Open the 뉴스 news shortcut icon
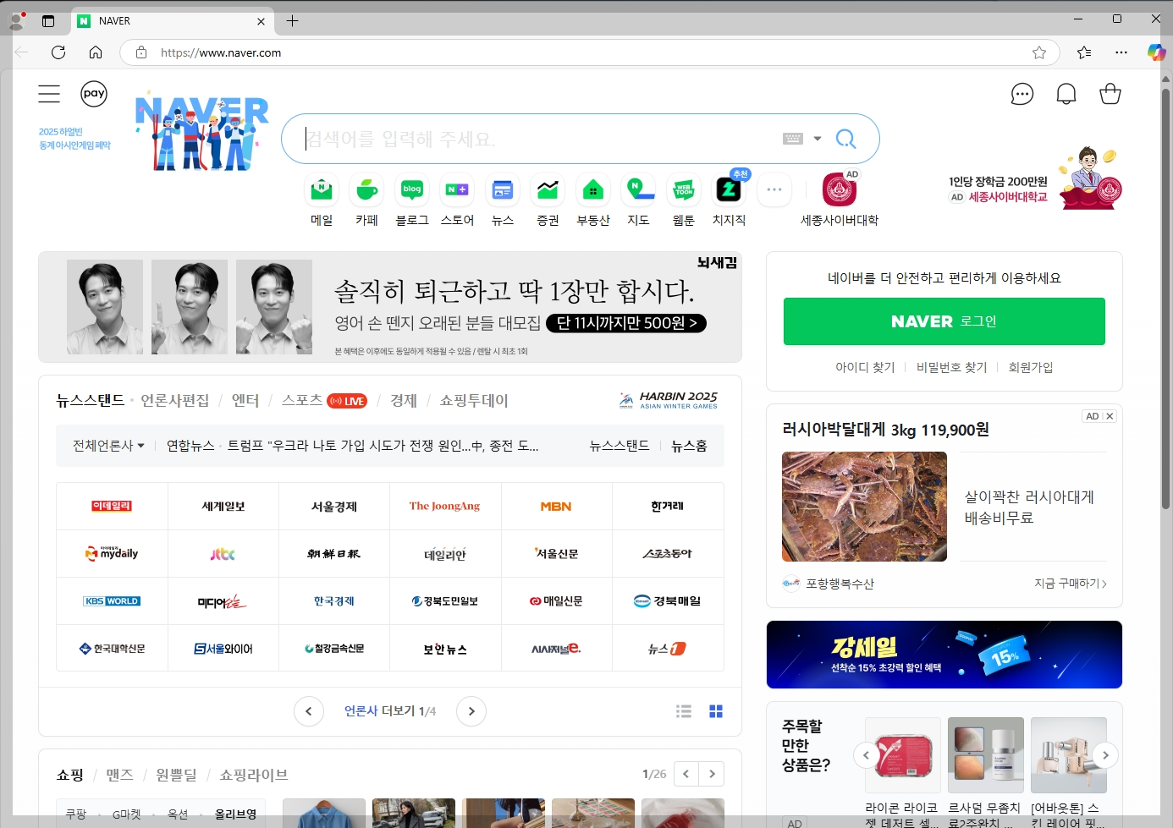Image resolution: width=1173 pixels, height=828 pixels. (503, 190)
